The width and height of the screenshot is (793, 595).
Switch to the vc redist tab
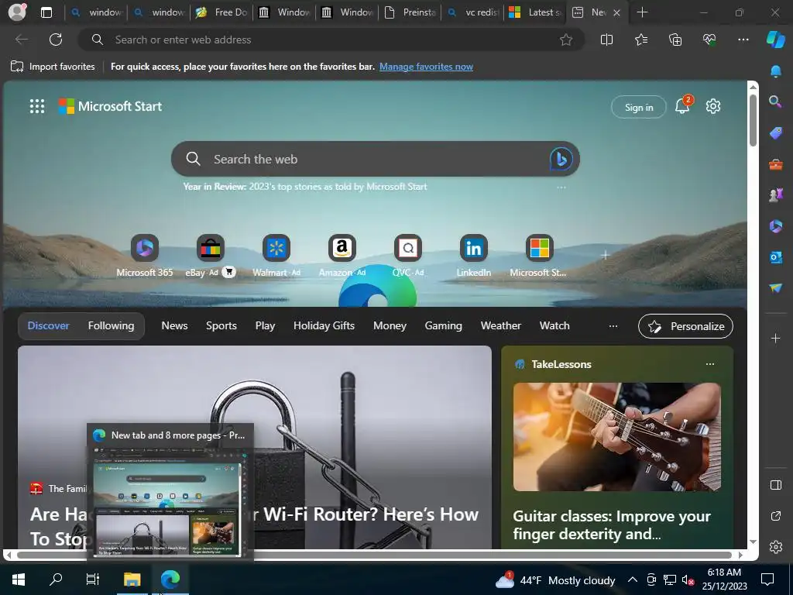[473, 12]
